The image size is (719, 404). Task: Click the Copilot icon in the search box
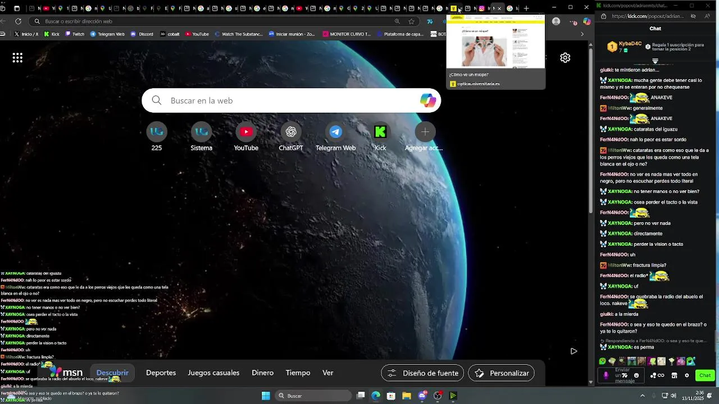click(x=428, y=100)
